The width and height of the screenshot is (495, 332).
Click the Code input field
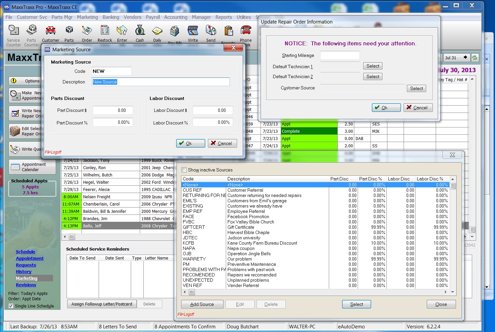[x=111, y=71]
